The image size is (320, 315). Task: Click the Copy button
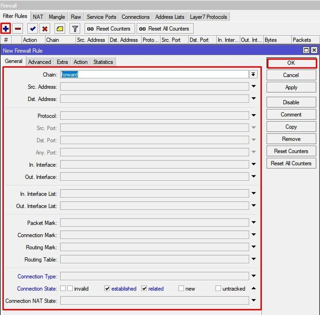tap(291, 127)
